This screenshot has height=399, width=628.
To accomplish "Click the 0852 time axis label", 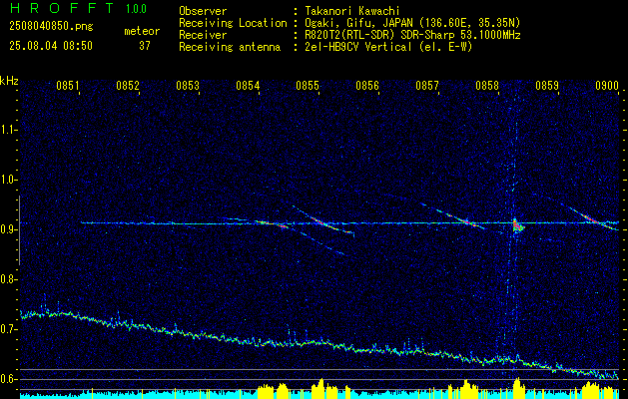I will click(x=128, y=85).
